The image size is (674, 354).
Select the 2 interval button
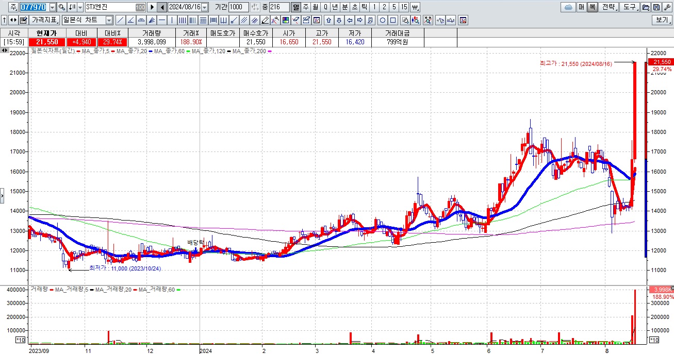pyautogui.click(x=384, y=7)
